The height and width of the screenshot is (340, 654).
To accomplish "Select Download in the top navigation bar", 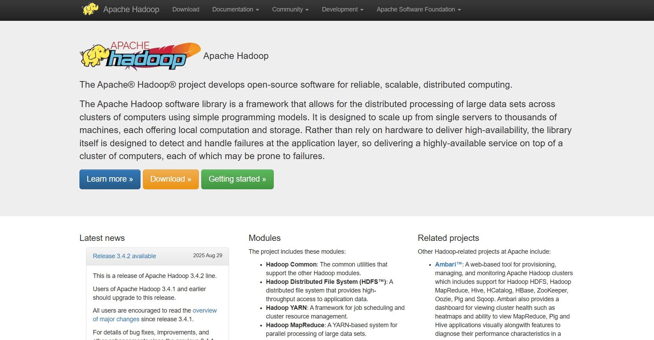I will point(186,9).
